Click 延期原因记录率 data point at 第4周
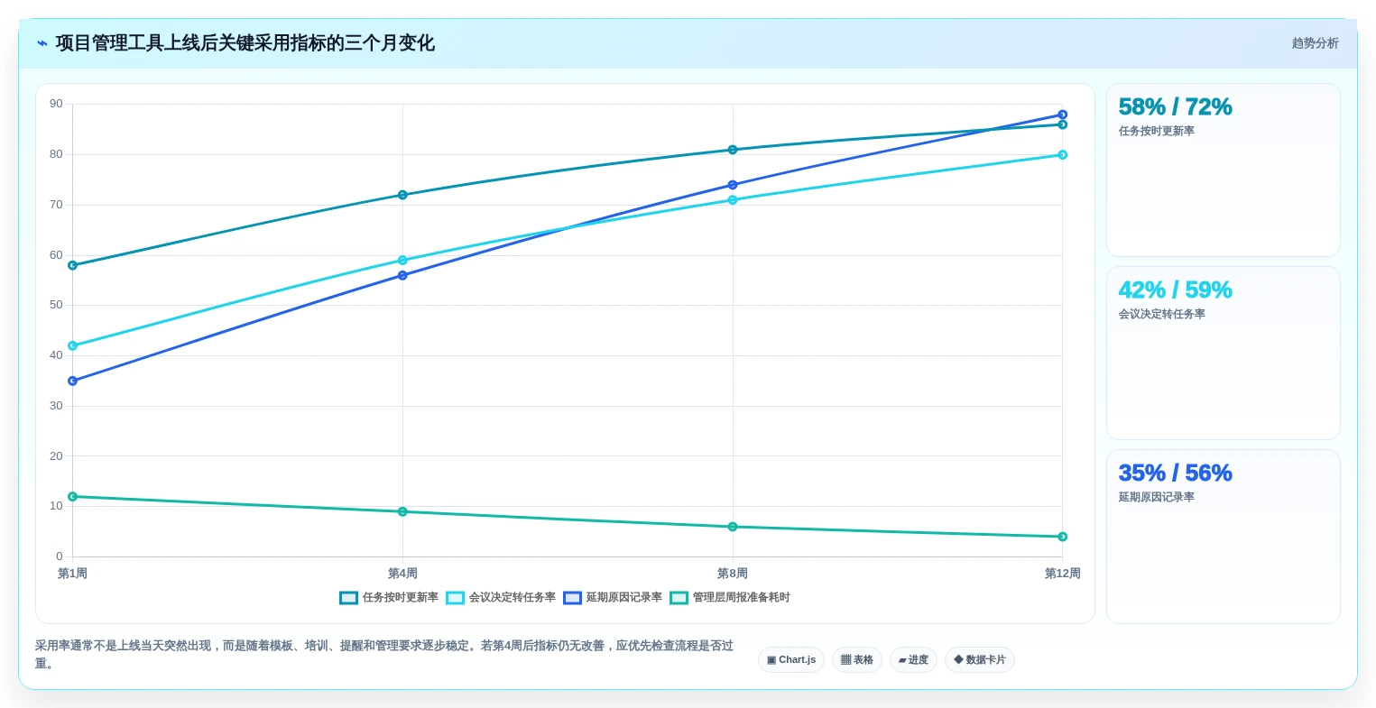 [x=402, y=275]
